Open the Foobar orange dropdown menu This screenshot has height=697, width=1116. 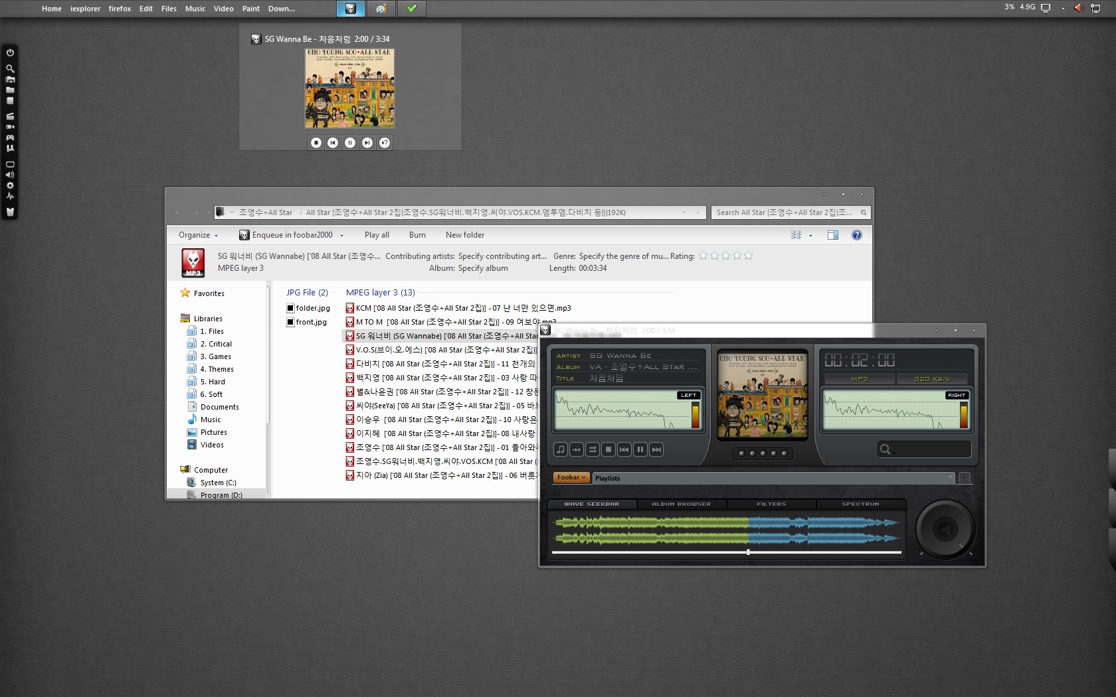pos(571,477)
